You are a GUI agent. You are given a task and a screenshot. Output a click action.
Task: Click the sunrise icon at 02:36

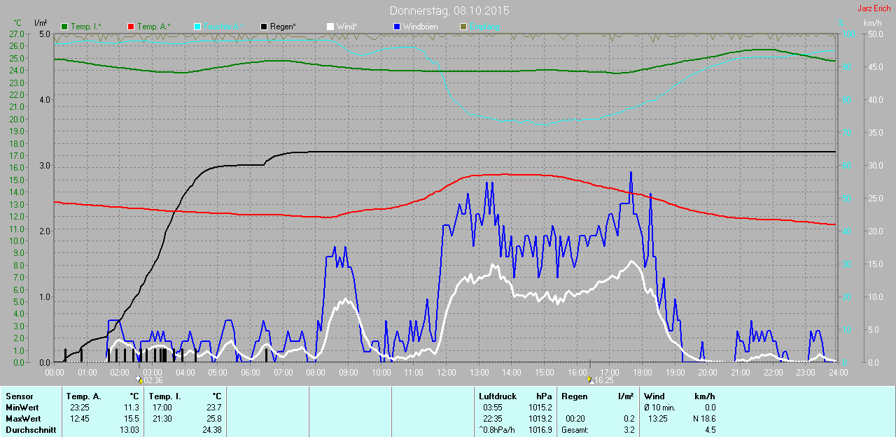(139, 380)
